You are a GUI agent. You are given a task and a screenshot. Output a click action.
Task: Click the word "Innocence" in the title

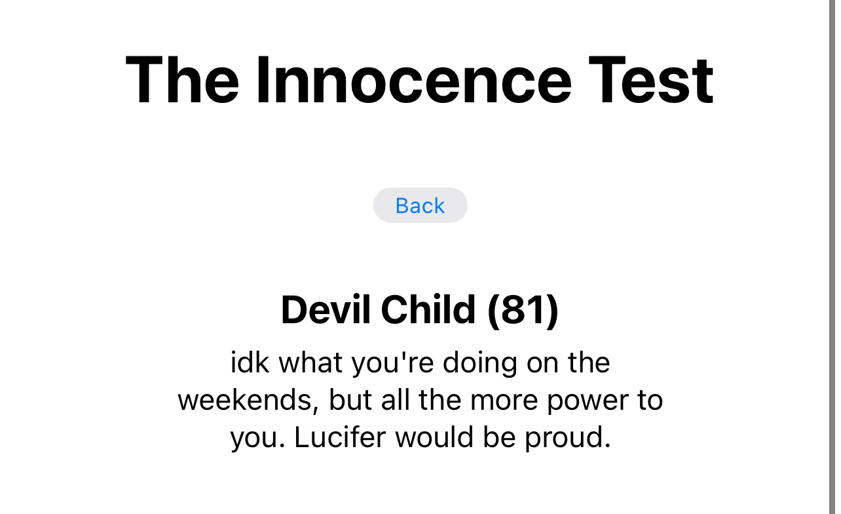point(413,81)
